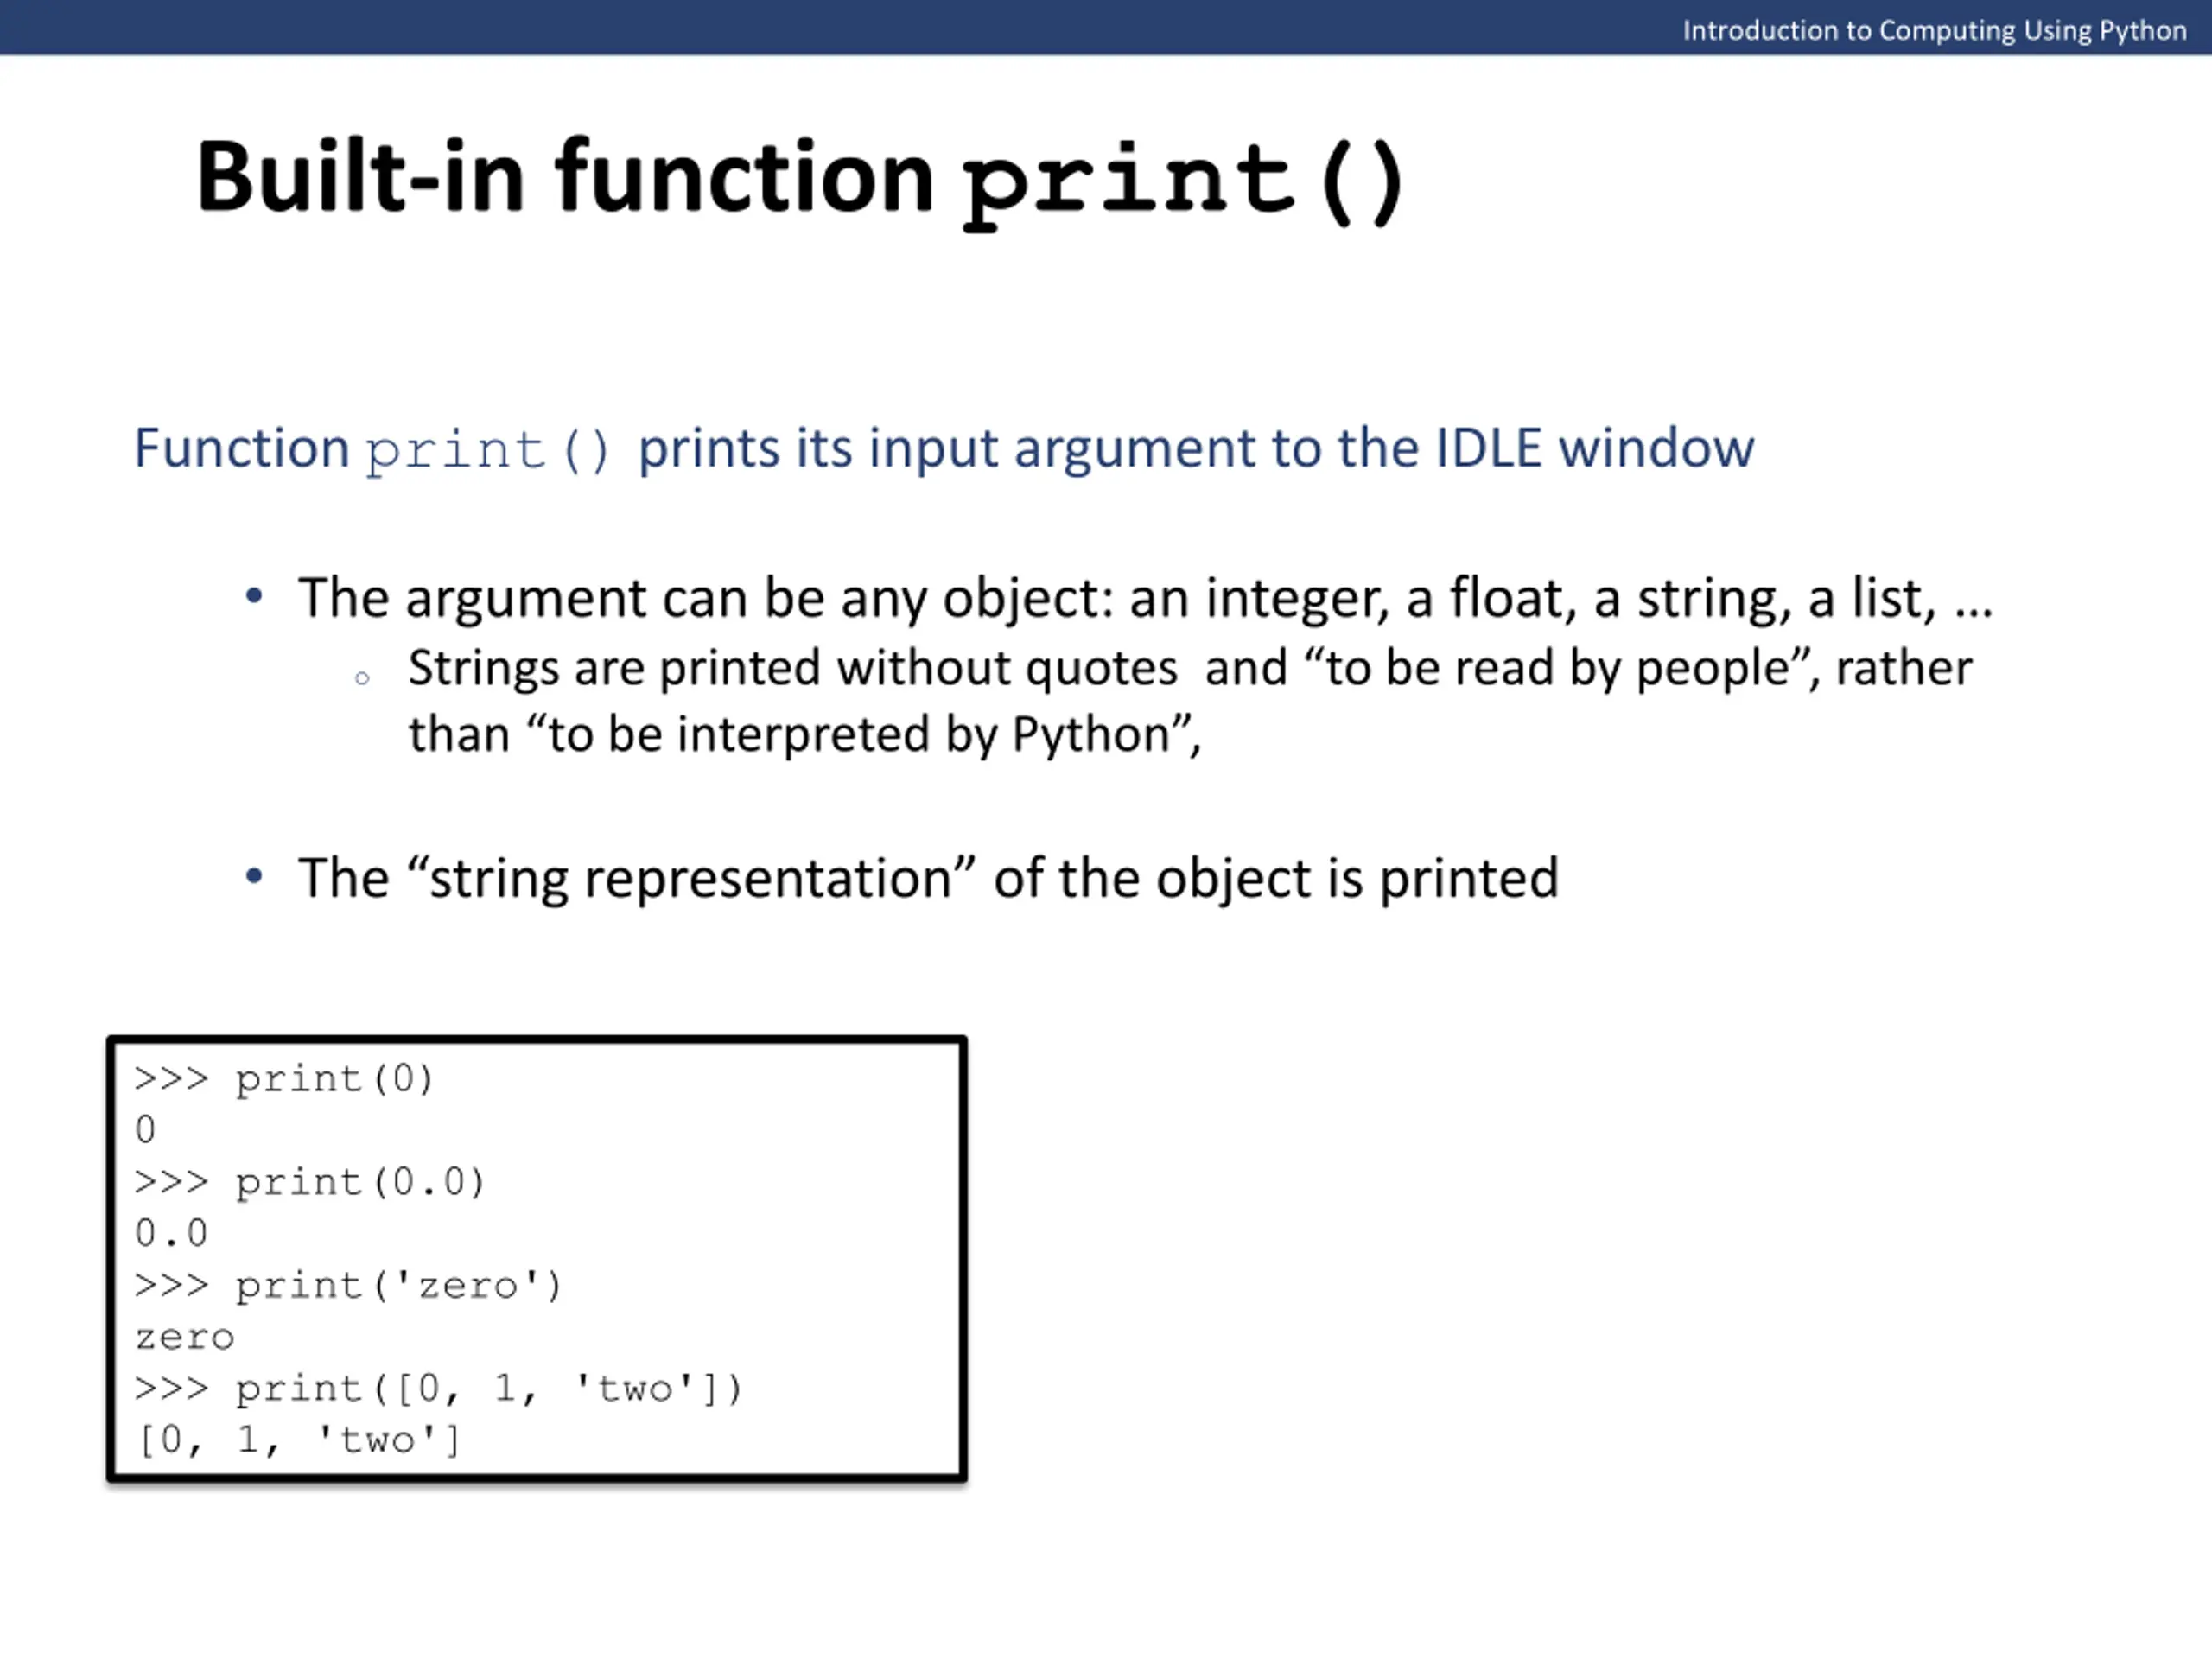Click the text 'The argument can be any object'

pyautogui.click(x=705, y=599)
